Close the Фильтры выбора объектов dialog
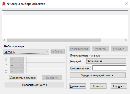The image size is (130, 94). click(x=126, y=4)
